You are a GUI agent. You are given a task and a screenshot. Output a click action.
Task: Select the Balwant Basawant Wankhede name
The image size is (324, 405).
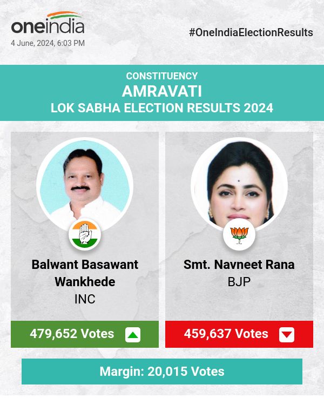coord(85,273)
